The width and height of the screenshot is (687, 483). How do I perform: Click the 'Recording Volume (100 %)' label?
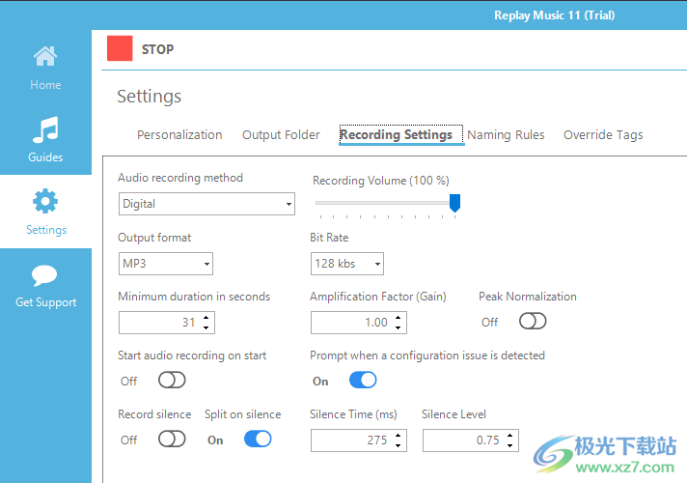[x=381, y=181]
